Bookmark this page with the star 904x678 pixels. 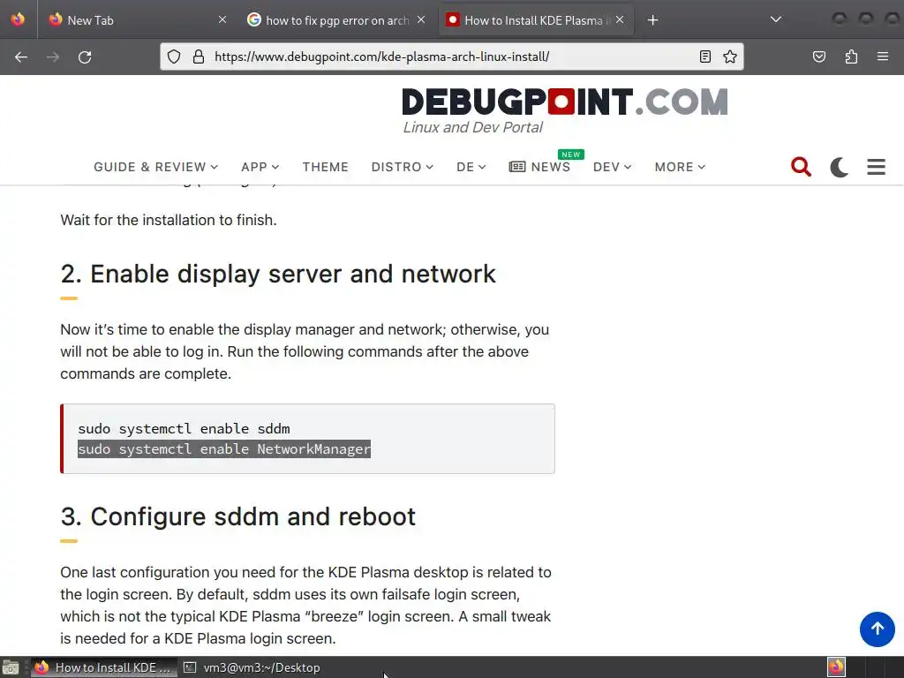coord(730,56)
